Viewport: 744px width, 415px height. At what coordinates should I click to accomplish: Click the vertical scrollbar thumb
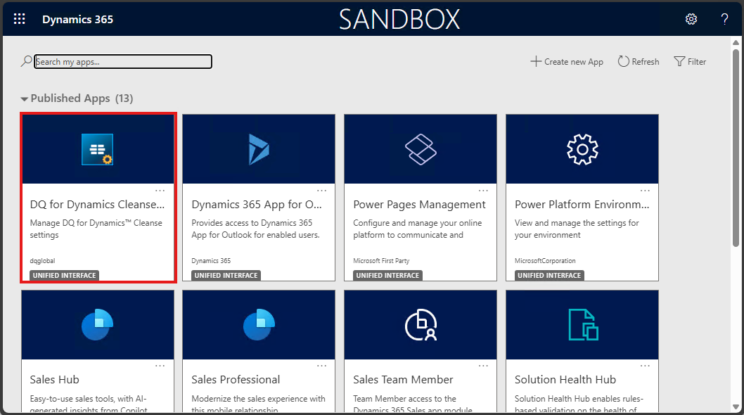point(736,147)
